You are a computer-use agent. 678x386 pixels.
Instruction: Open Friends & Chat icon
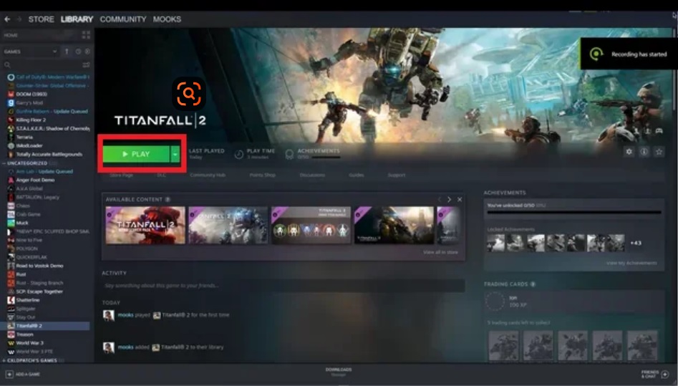pos(665,375)
